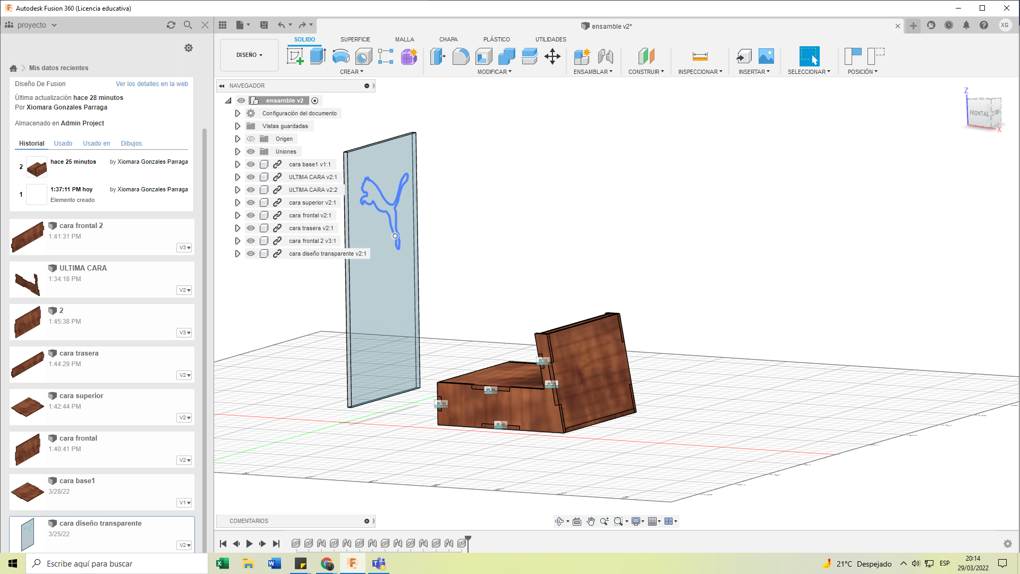This screenshot has height=574, width=1020.
Task: Switch to the MALLA tab
Action: [x=404, y=39]
